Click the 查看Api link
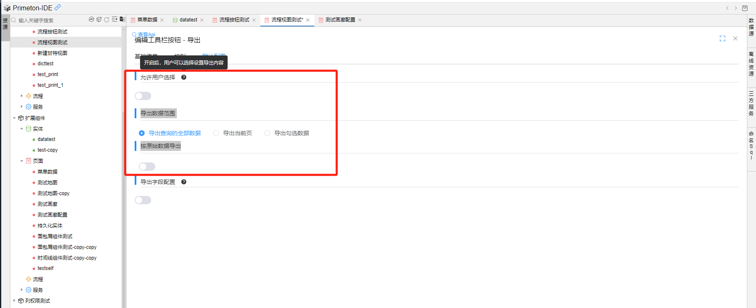Image resolution: width=756 pixels, height=308 pixels. pos(146,34)
